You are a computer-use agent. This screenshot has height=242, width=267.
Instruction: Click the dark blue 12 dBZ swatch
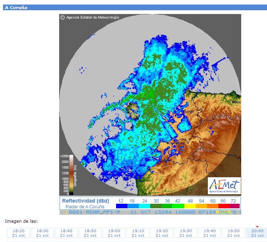click(121, 206)
